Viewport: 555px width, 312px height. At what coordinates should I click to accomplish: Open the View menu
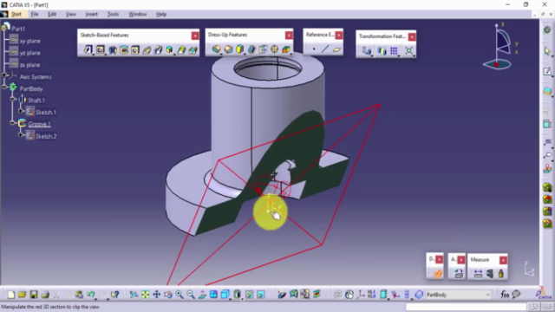tap(71, 14)
